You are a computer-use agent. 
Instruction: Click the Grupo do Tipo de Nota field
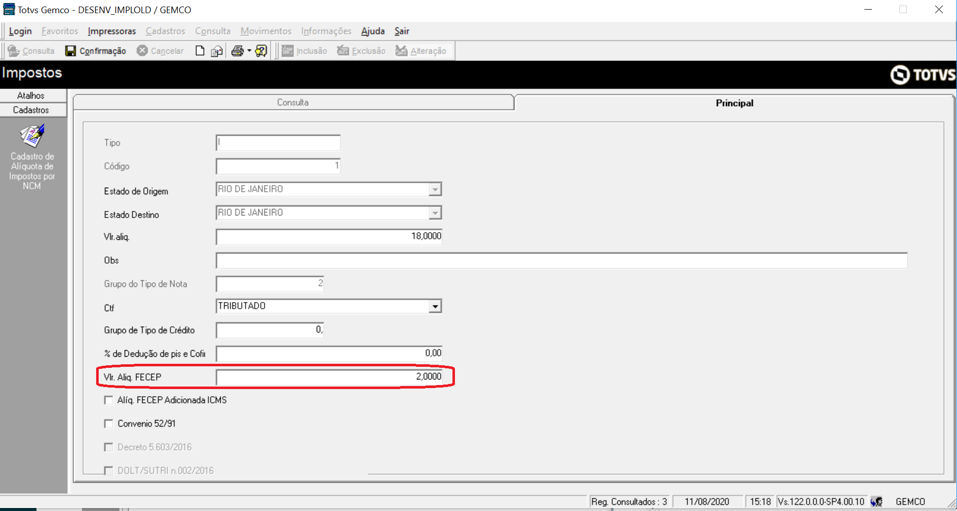click(x=270, y=284)
